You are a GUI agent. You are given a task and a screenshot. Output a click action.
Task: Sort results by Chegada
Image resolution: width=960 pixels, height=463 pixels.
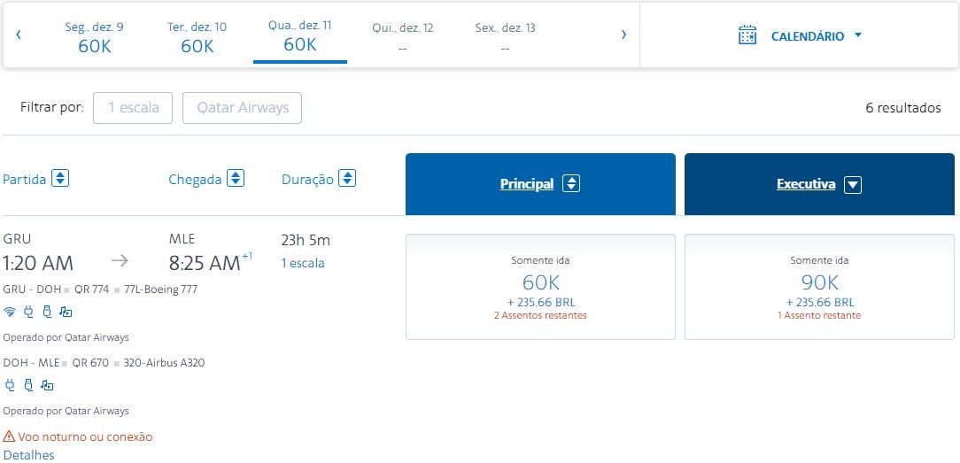tap(236, 179)
